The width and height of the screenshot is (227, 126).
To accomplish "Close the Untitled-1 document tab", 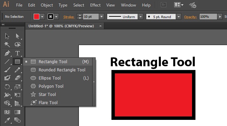I will pos(100,26).
